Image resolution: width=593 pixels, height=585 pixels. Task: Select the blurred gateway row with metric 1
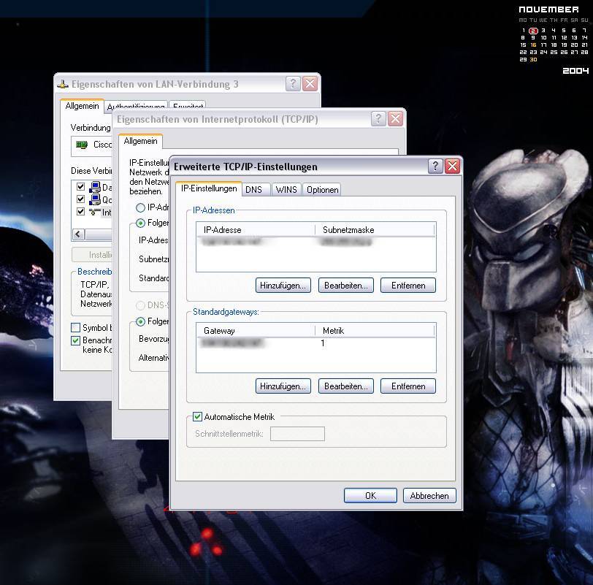(315, 343)
